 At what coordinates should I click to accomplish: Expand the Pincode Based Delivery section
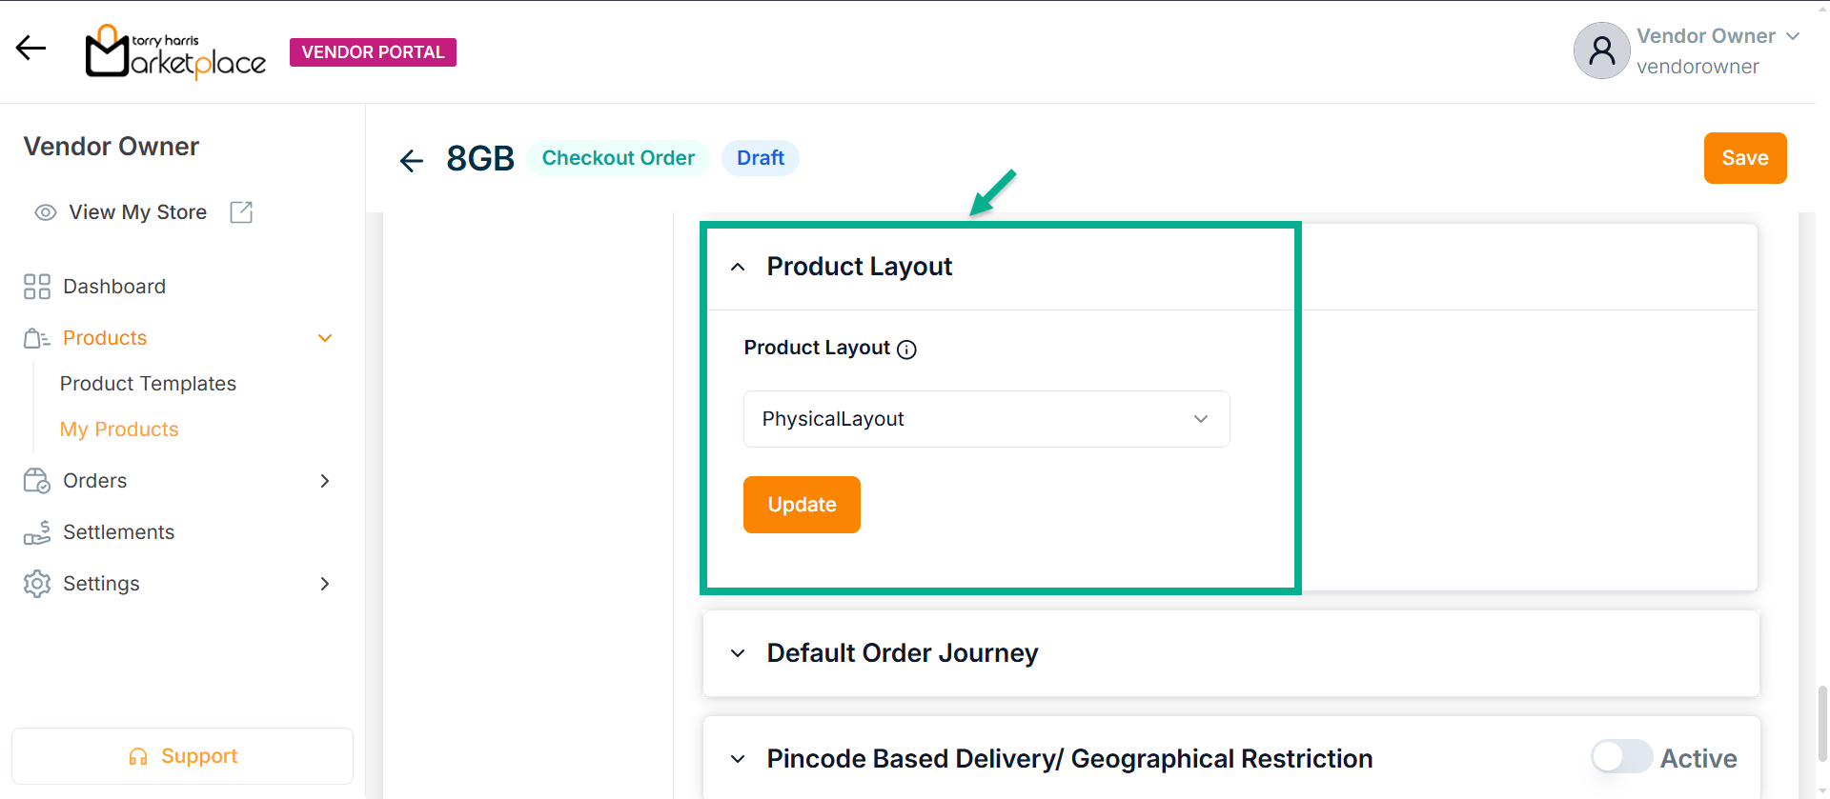point(738,759)
